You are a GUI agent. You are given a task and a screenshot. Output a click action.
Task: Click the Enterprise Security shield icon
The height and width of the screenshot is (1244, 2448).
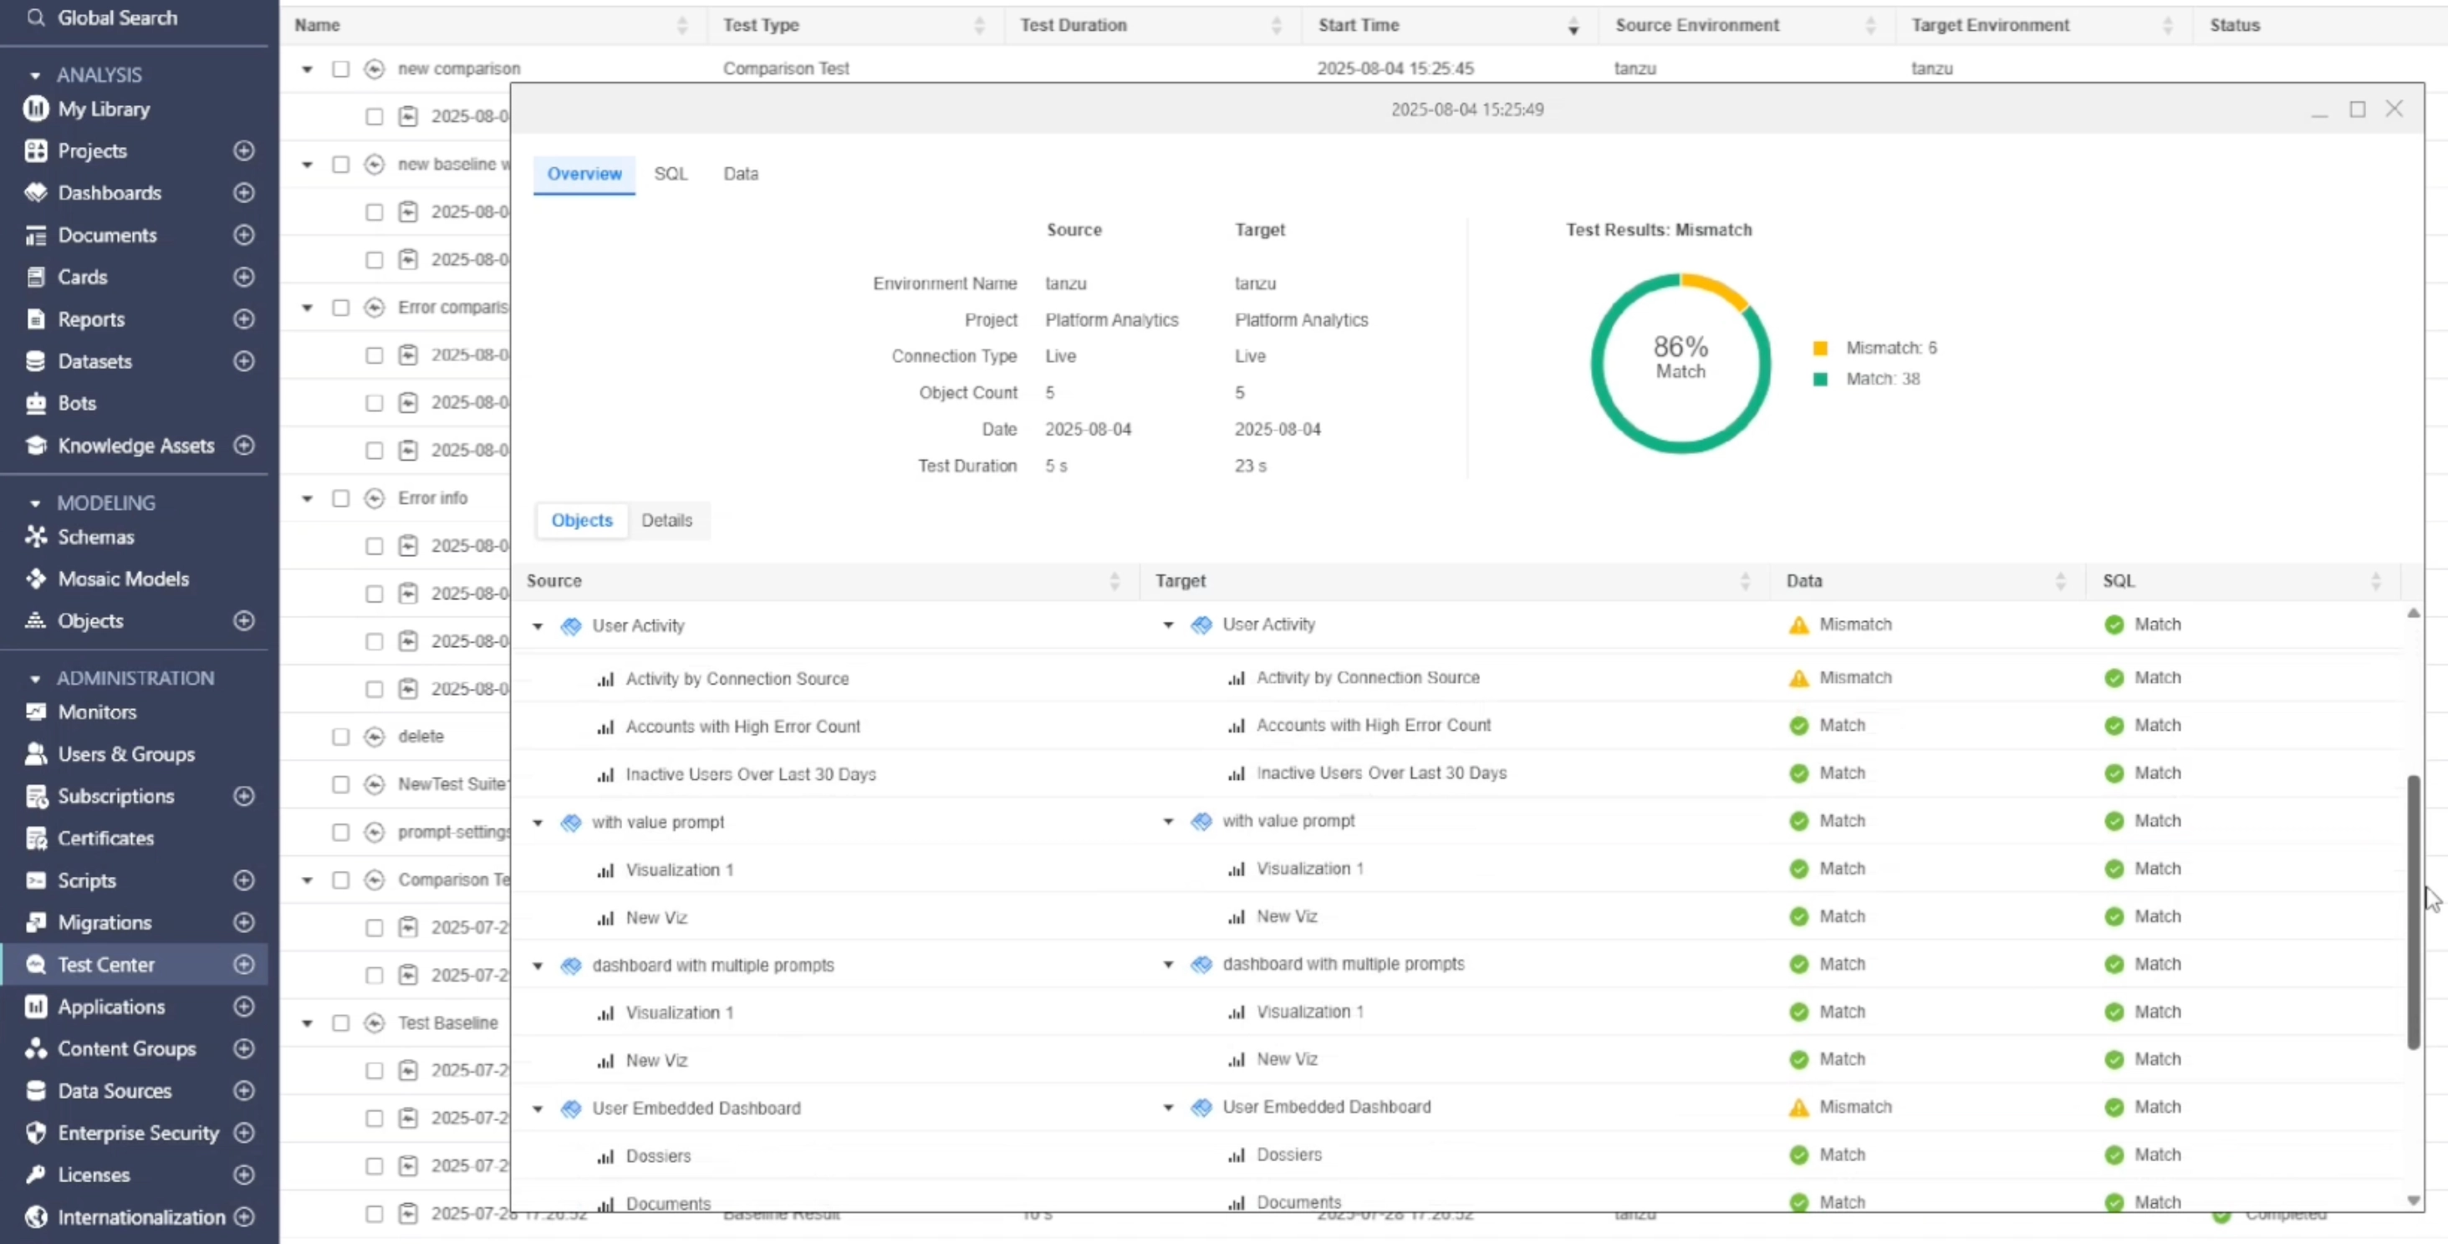36,1133
